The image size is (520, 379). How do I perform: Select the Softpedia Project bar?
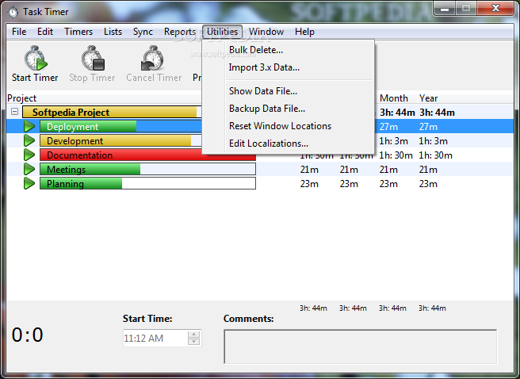112,112
